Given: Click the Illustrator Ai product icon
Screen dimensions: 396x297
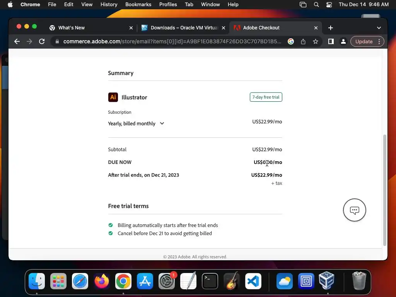Looking at the screenshot, I should [113, 97].
